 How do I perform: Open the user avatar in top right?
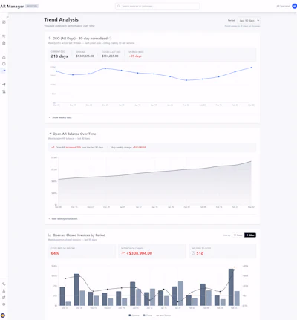(295, 6)
